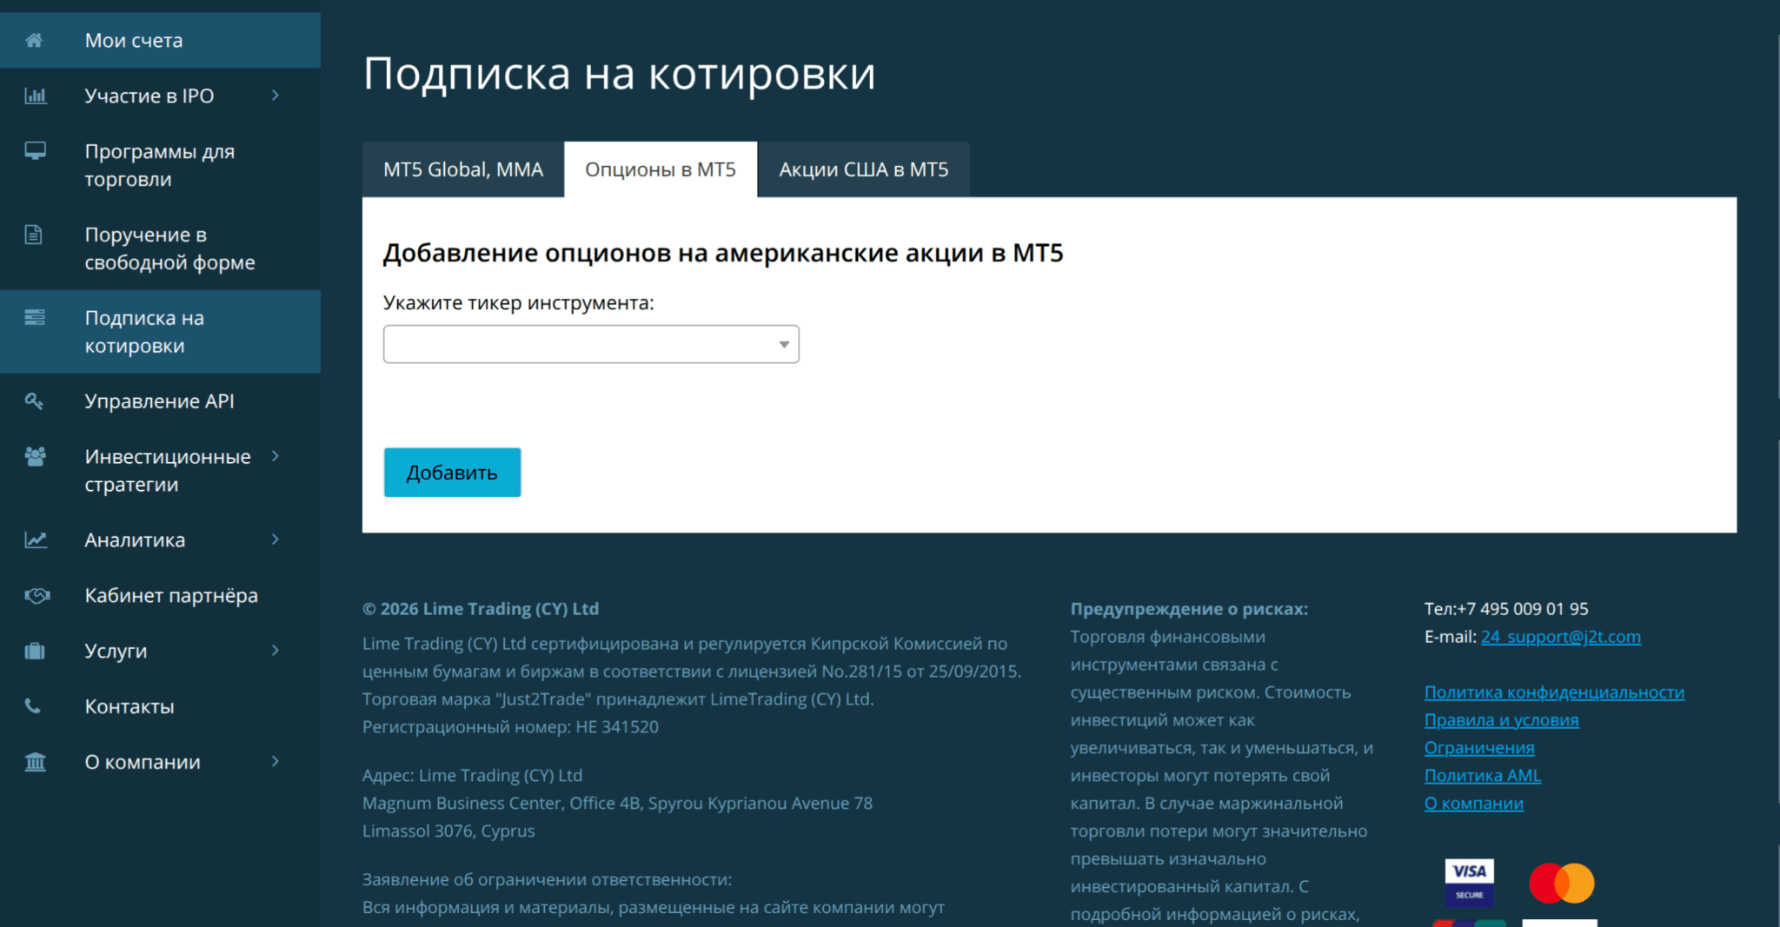This screenshot has height=927, width=1780.
Task: Click the home icon beside Мои счета
Action: tap(34, 40)
